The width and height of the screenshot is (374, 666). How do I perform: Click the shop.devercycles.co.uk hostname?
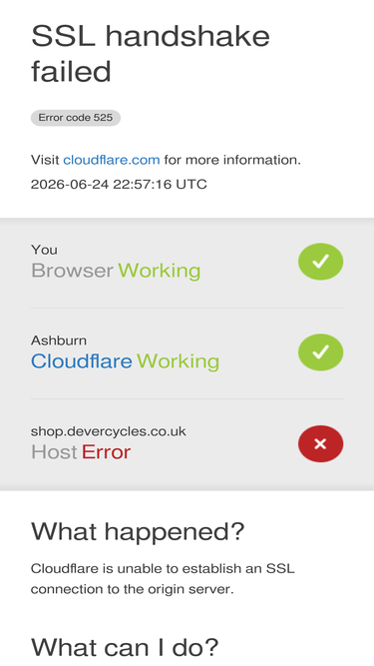pos(108,431)
